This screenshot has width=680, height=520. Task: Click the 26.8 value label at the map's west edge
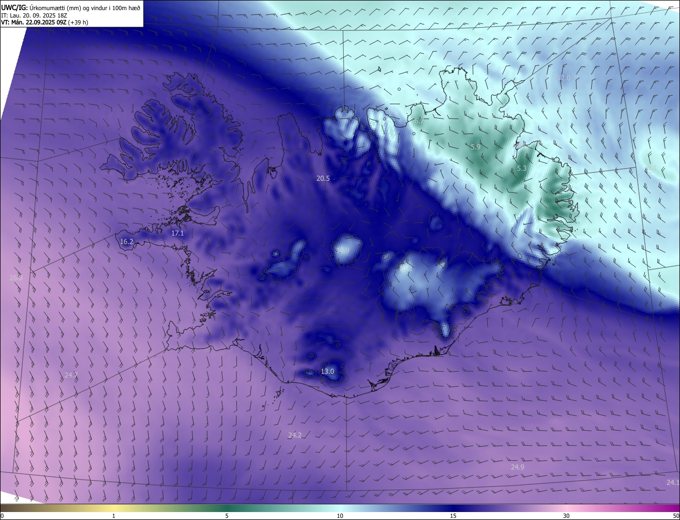tap(16, 278)
